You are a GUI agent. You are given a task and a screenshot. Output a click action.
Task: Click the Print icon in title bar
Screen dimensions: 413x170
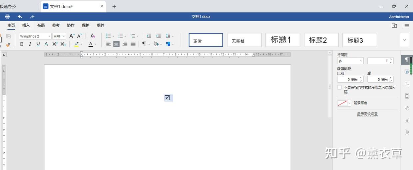tap(7, 17)
